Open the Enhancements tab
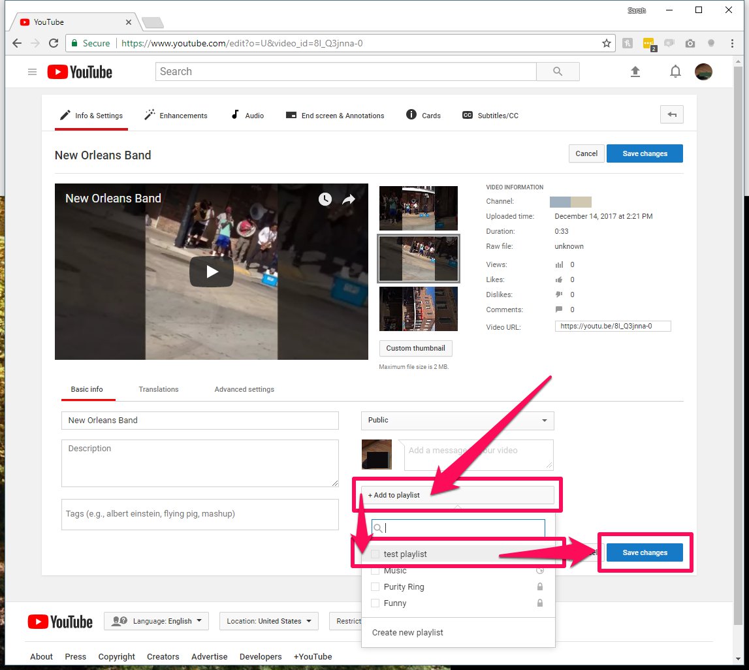The width and height of the screenshot is (749, 670). pyautogui.click(x=176, y=116)
